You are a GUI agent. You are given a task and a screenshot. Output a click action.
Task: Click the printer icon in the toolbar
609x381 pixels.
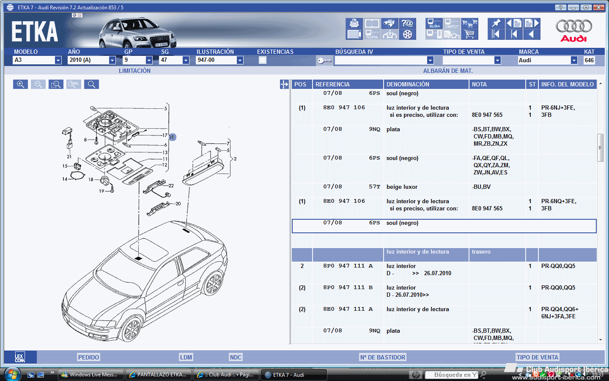tap(354, 23)
